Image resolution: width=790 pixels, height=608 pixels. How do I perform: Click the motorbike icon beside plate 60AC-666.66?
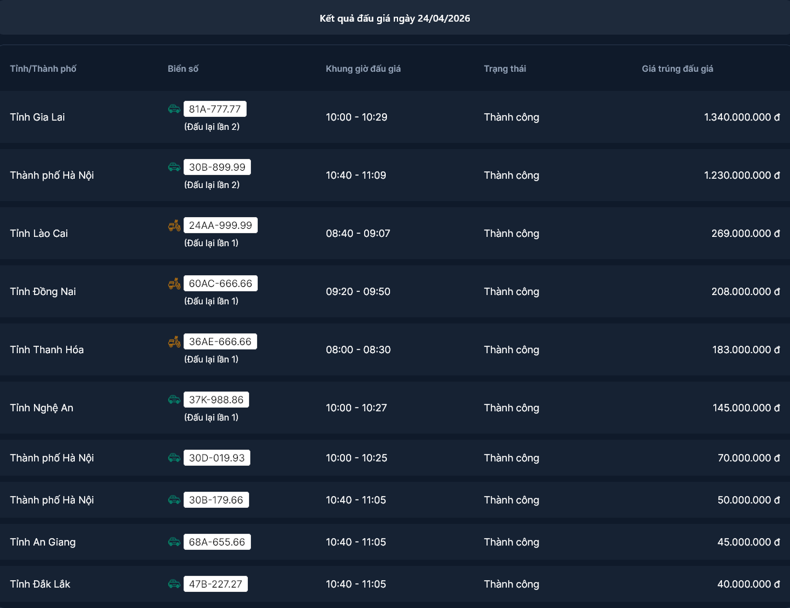click(174, 283)
